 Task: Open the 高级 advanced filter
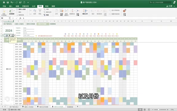pos(46,15)
